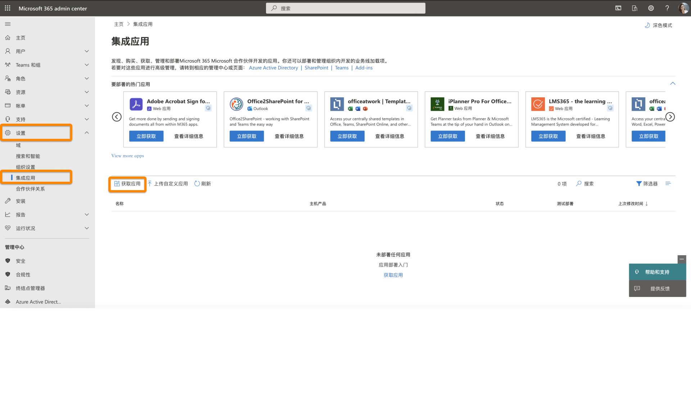Collapse the navigation menu hamburger icon

8,24
